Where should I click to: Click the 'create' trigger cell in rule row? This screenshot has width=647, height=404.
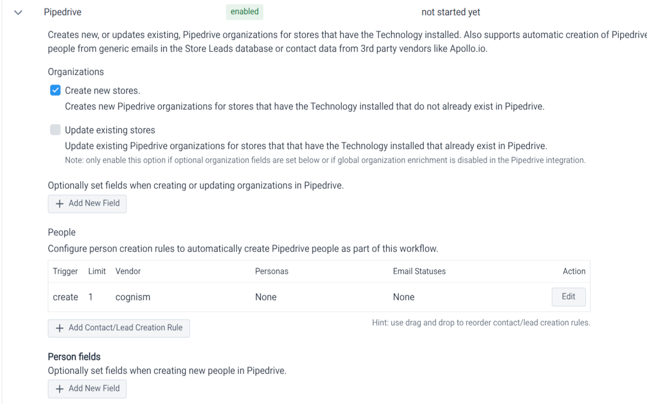65,297
